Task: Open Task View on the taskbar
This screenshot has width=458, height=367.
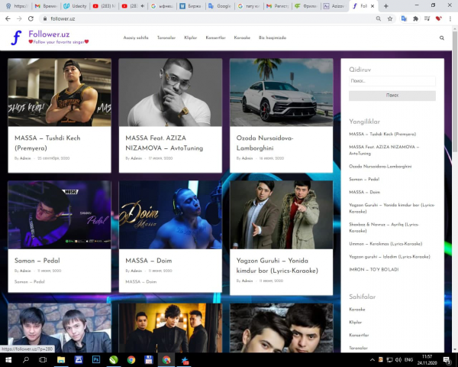Action: point(43,359)
